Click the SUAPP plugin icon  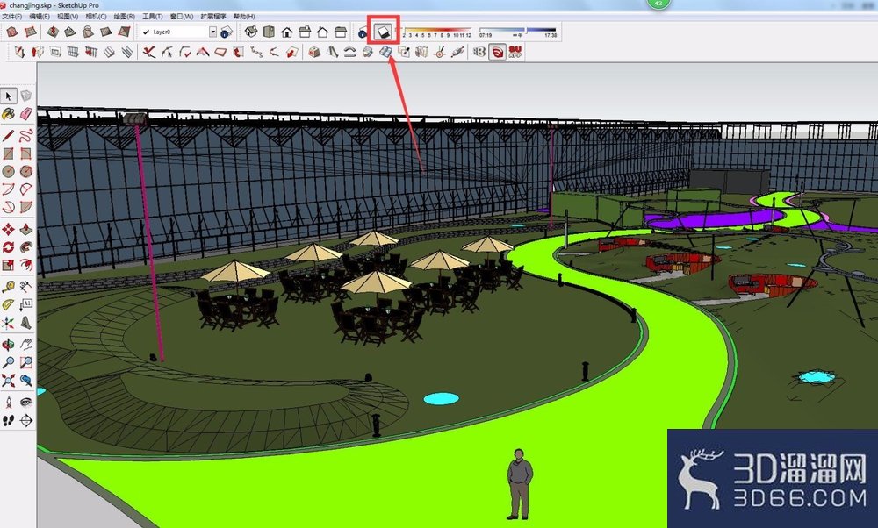click(x=515, y=52)
